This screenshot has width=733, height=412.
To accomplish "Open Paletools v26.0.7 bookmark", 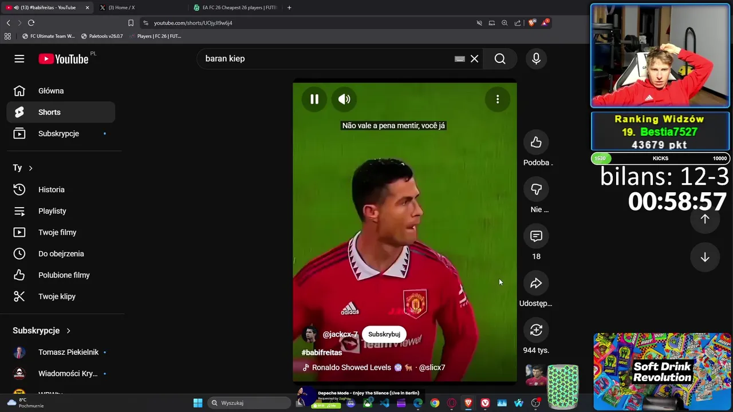I will point(102,36).
